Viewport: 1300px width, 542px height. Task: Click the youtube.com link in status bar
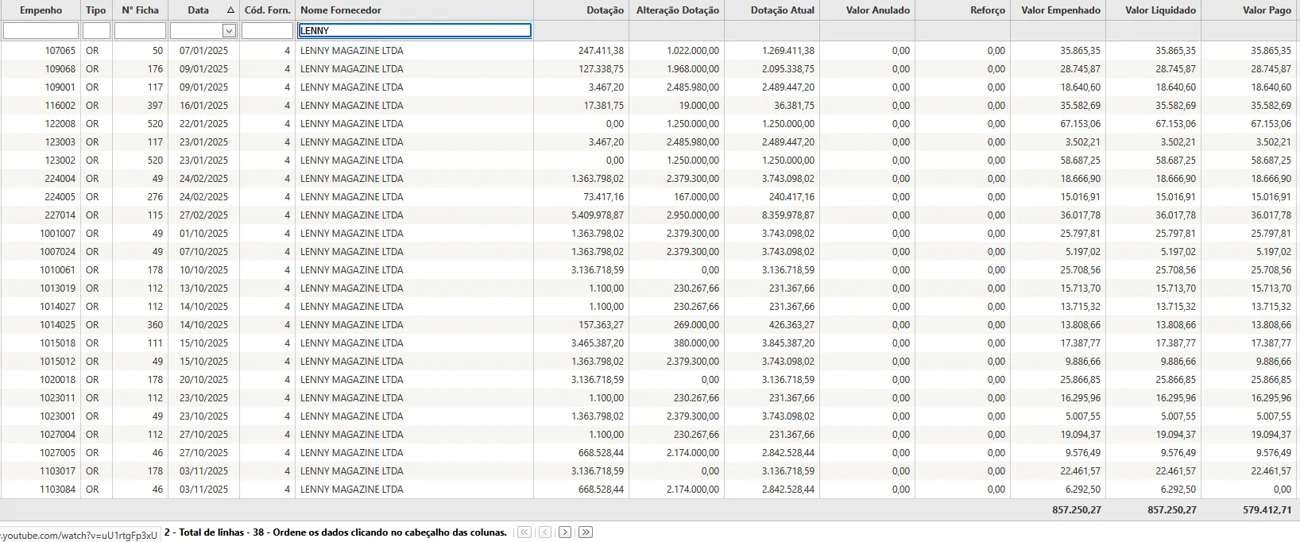click(x=79, y=535)
